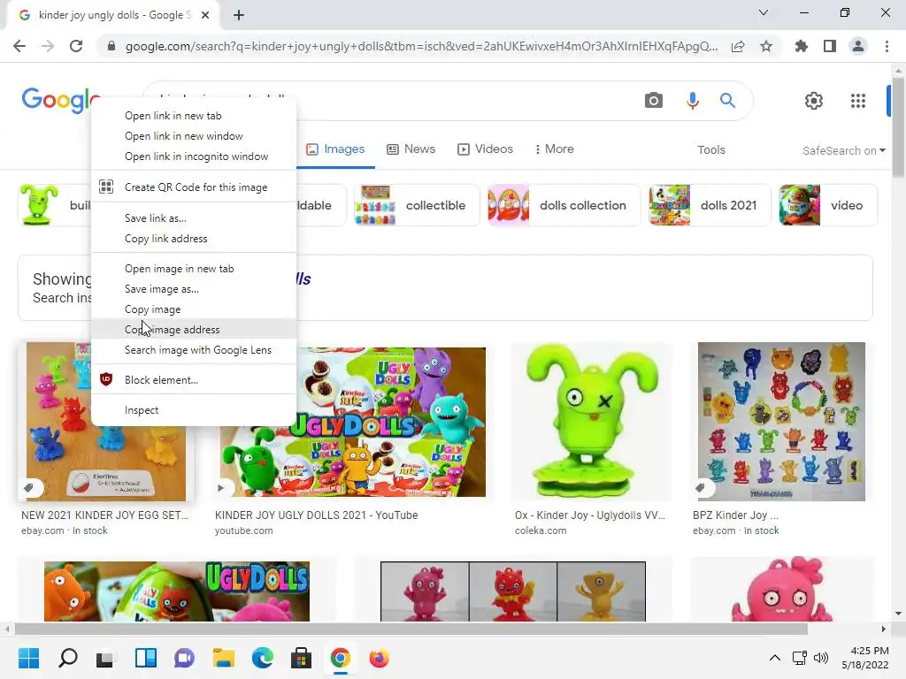Open the volume control in the system tray
This screenshot has height=679, width=906.
point(820,658)
